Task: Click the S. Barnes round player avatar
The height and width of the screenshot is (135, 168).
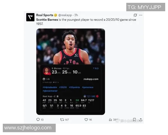Action: (47, 71)
